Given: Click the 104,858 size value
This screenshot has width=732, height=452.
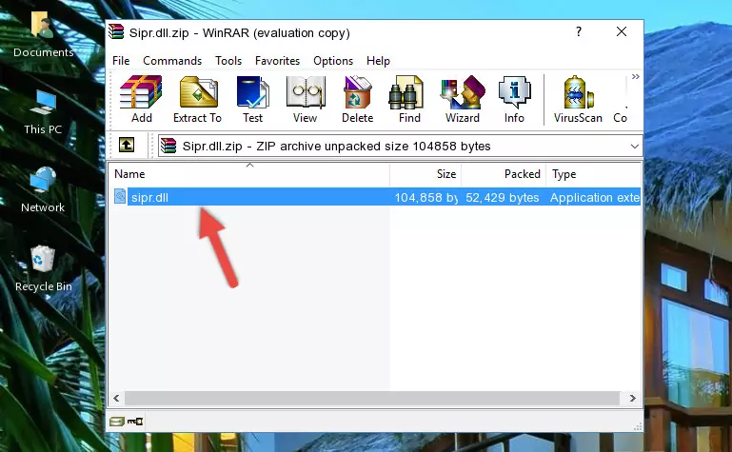Looking at the screenshot, I should tap(425, 197).
